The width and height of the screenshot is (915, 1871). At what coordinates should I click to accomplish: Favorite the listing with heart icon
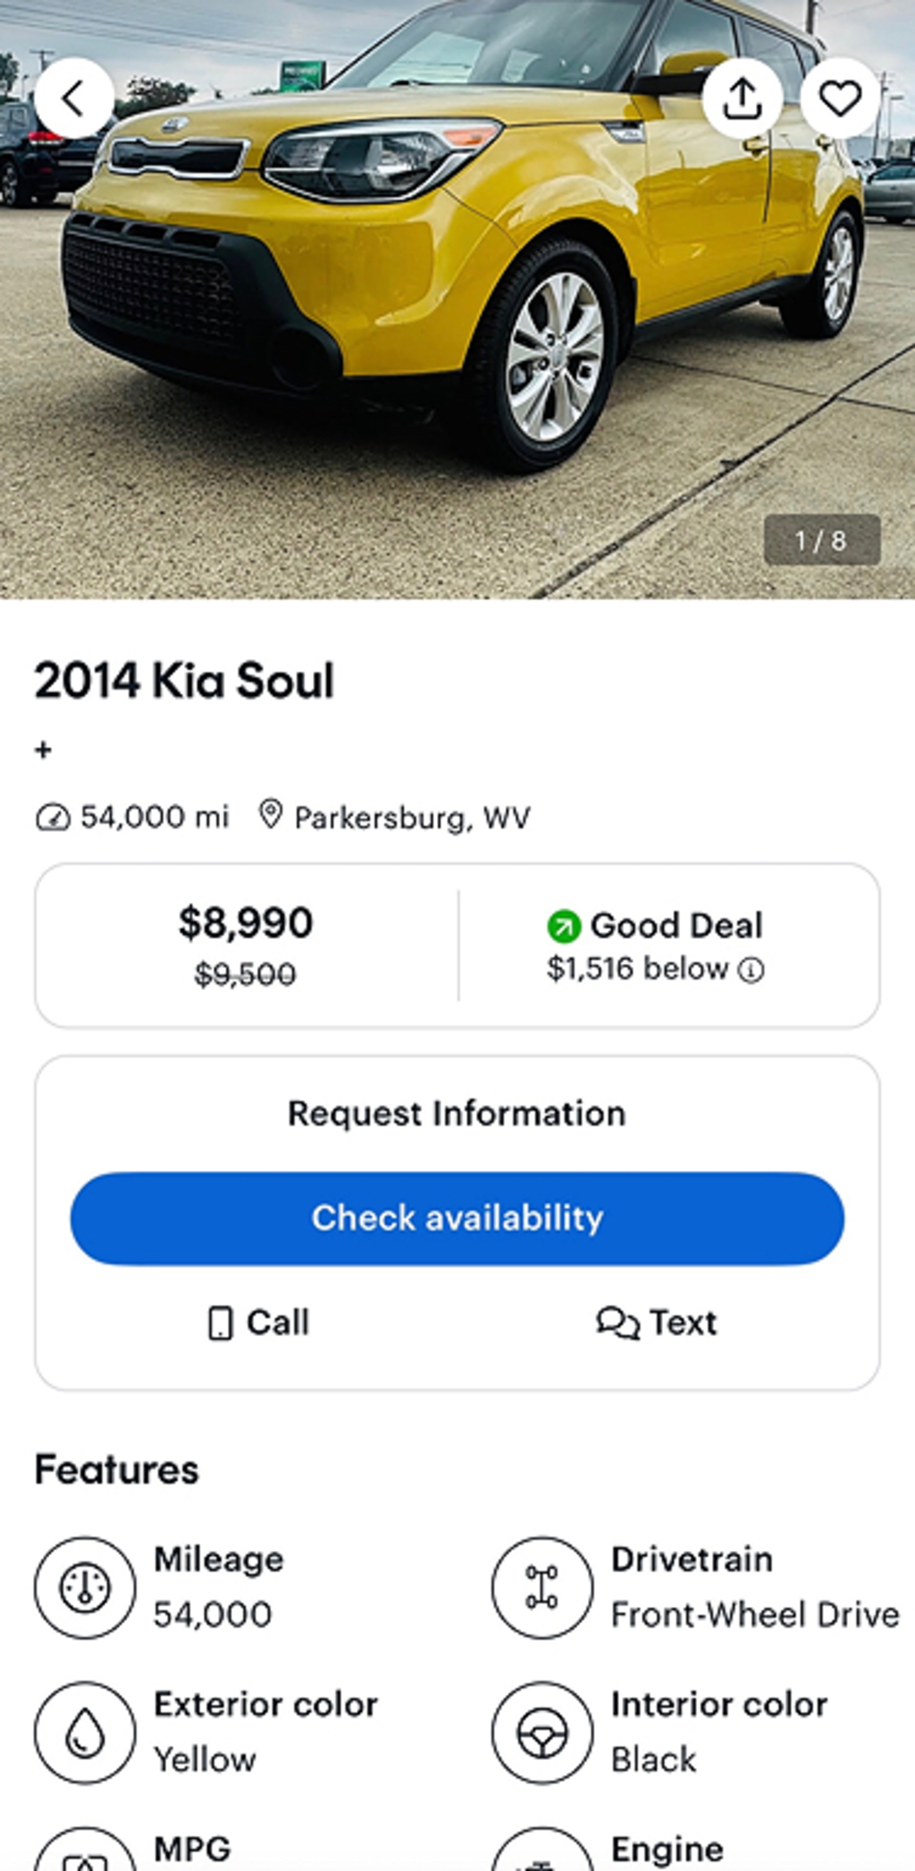click(840, 98)
